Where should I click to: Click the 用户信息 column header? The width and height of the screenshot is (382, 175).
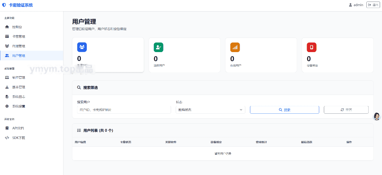pyautogui.click(x=80, y=142)
